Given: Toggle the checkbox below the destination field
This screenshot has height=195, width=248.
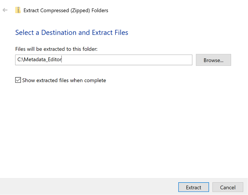Looking at the screenshot, I should point(18,80).
